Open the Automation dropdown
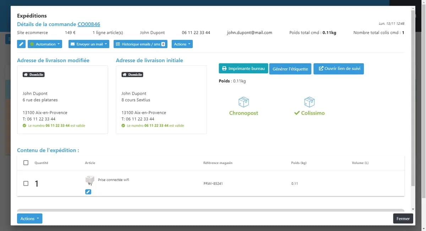The width and height of the screenshot is (426, 231). click(45, 44)
